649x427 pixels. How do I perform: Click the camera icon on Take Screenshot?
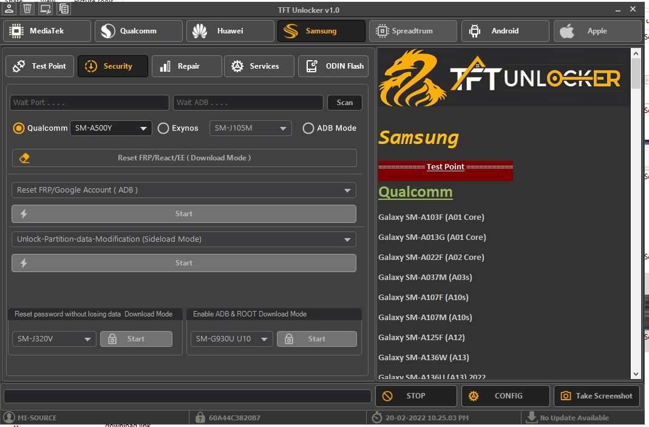(565, 396)
